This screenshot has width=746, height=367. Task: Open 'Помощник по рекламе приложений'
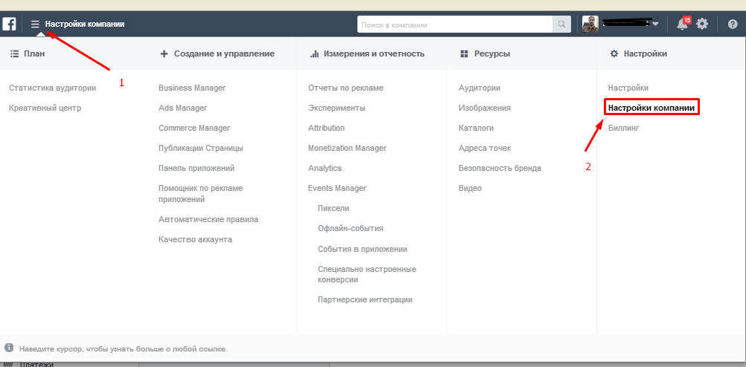click(201, 194)
